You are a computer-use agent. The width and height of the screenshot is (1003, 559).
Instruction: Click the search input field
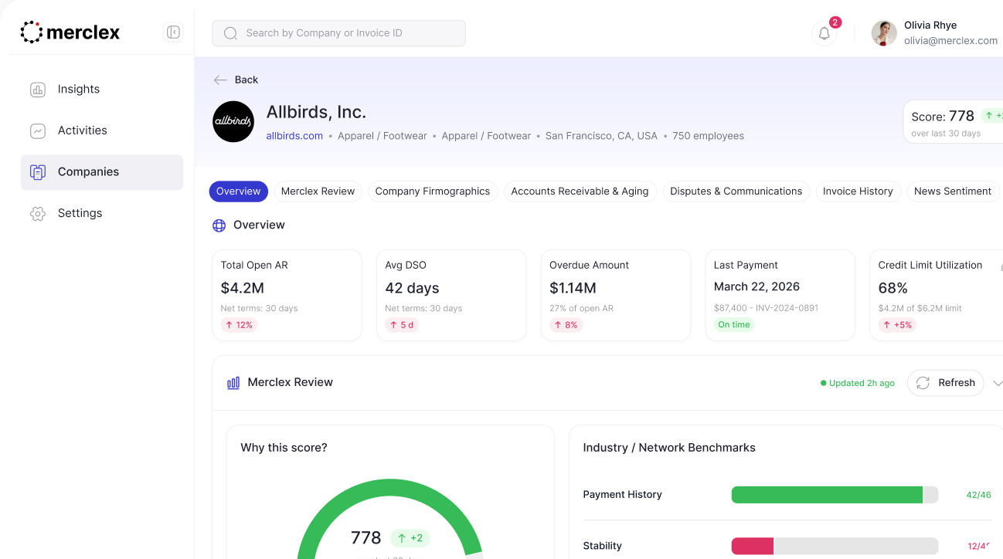coord(338,33)
